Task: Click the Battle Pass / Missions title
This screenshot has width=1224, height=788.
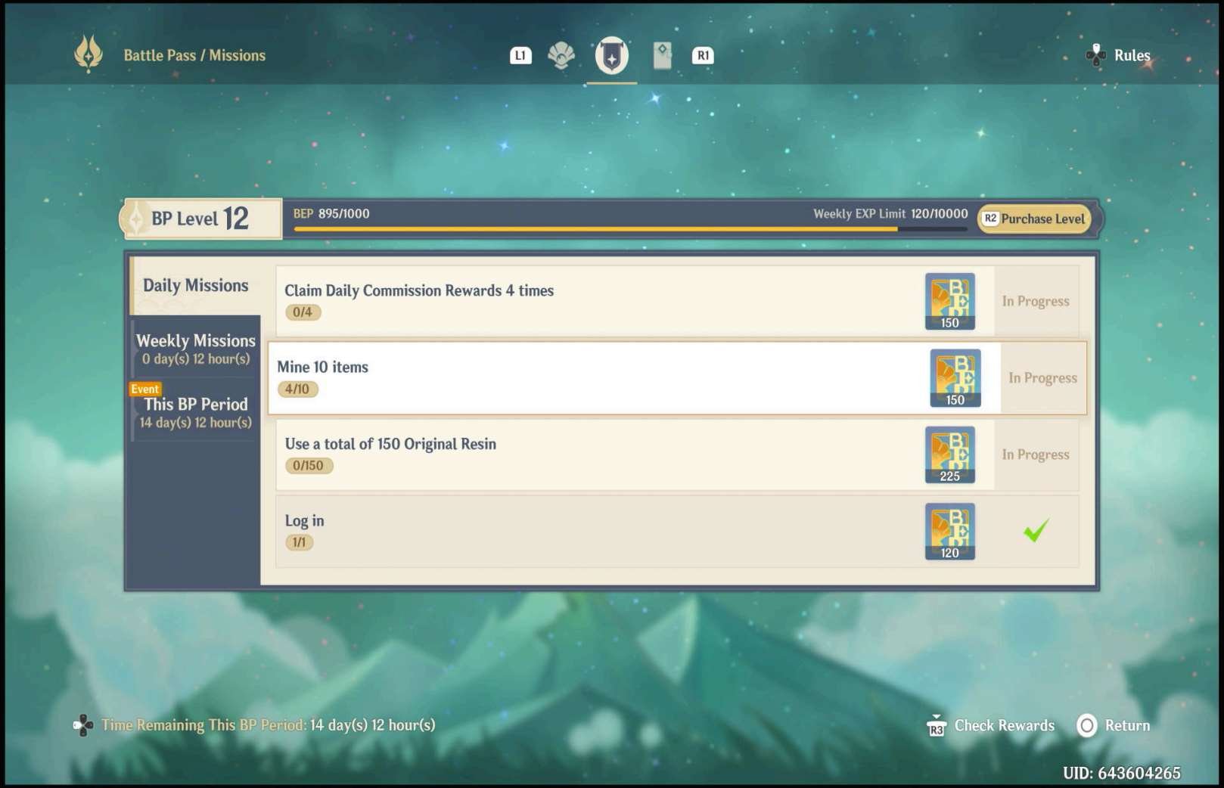Action: (194, 55)
